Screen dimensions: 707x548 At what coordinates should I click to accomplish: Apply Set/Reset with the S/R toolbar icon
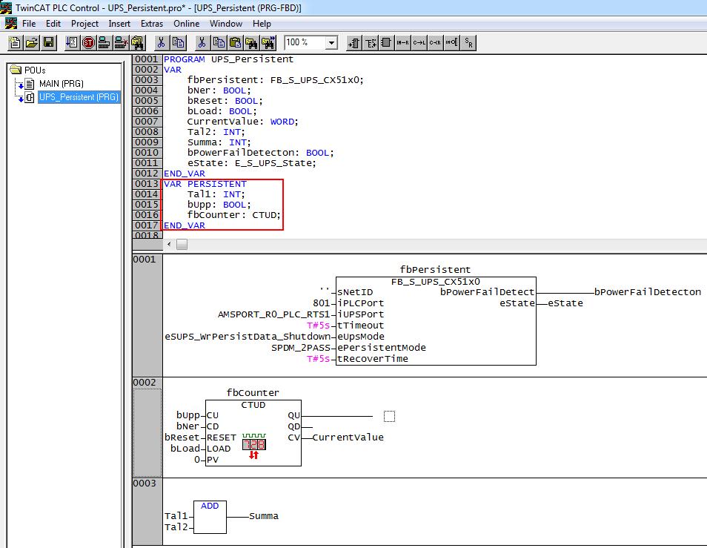(x=469, y=43)
